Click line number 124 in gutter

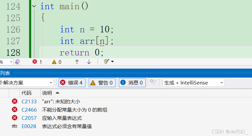pyautogui.click(x=13, y=7)
